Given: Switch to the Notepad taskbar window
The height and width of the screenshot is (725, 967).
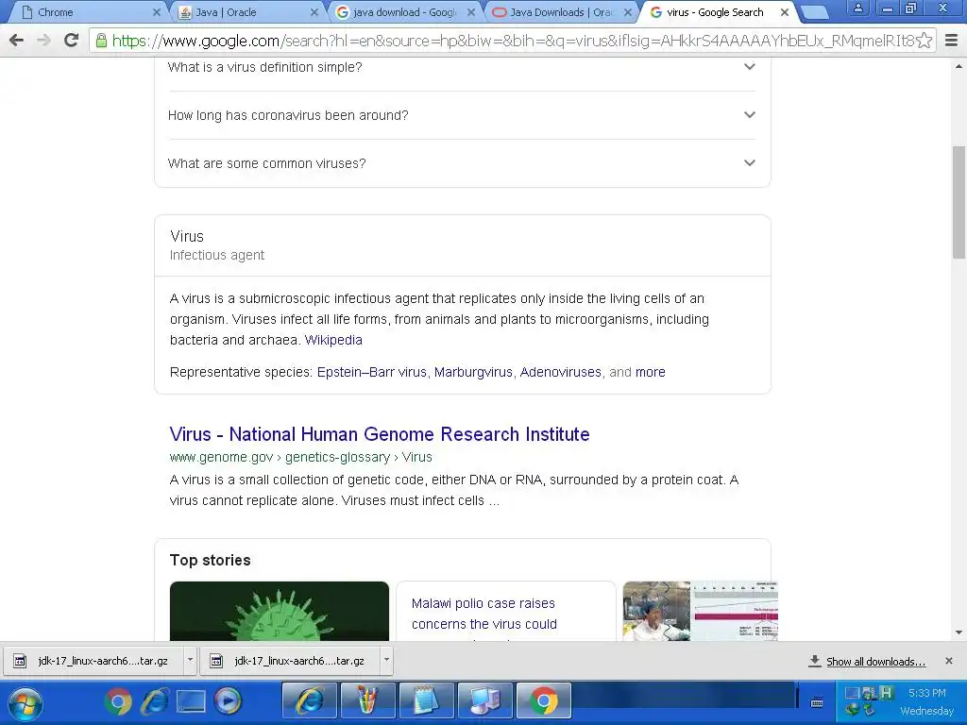Looking at the screenshot, I should point(426,701).
